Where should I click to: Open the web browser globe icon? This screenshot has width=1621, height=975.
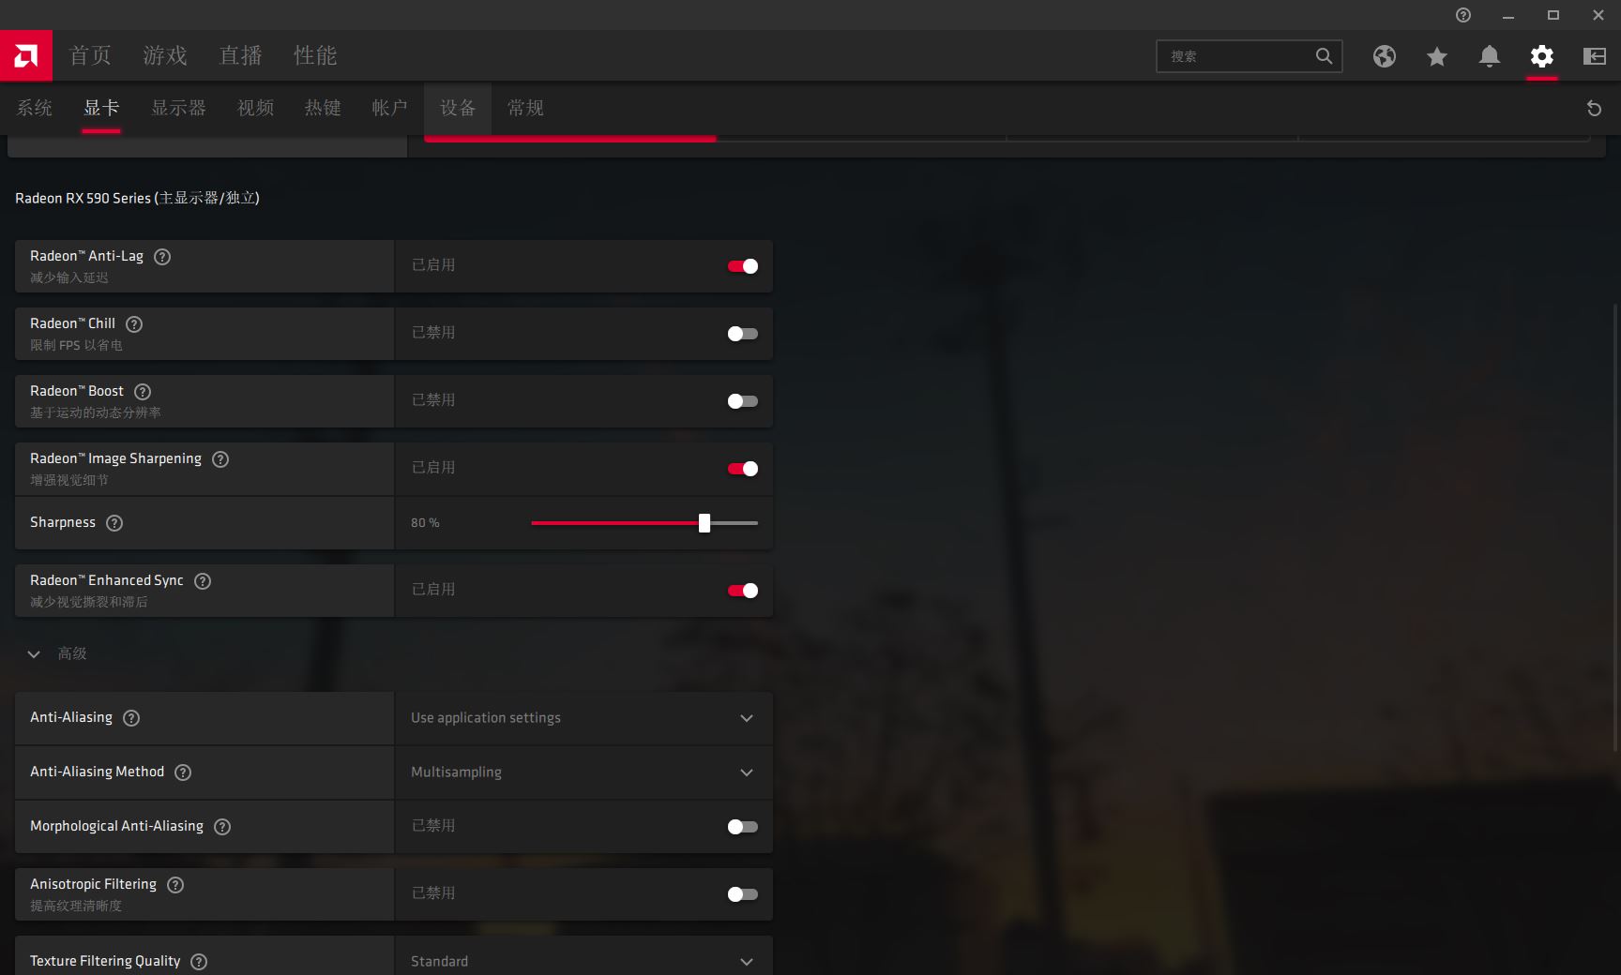coord(1385,56)
